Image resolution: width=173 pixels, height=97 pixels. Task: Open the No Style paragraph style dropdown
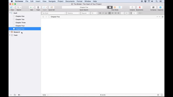tap(54, 13)
